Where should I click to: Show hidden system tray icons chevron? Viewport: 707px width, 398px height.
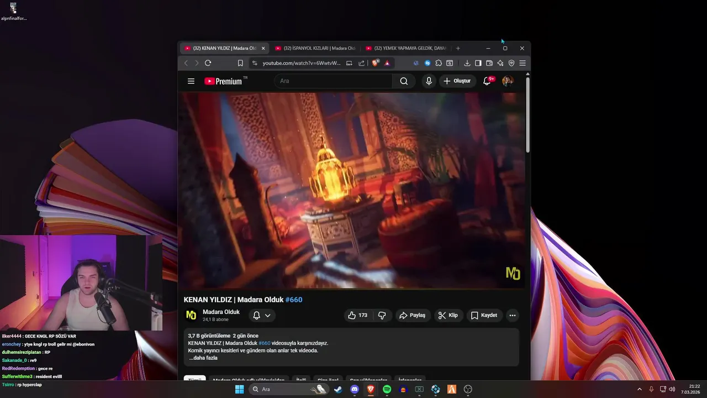point(640,389)
